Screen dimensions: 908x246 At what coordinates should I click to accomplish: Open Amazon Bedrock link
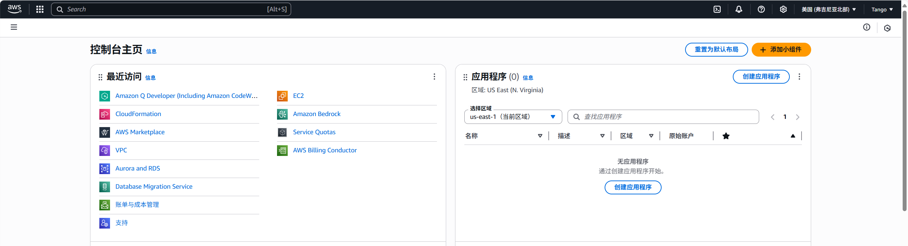coord(317,114)
